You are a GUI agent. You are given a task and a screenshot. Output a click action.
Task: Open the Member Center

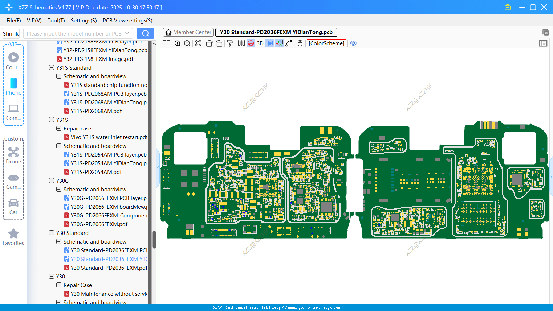point(188,32)
